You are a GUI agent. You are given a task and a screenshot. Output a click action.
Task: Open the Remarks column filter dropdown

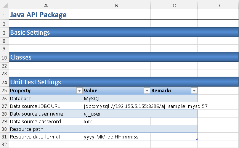pyautogui.click(x=194, y=91)
